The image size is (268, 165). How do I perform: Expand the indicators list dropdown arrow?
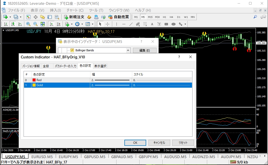point(72,24)
